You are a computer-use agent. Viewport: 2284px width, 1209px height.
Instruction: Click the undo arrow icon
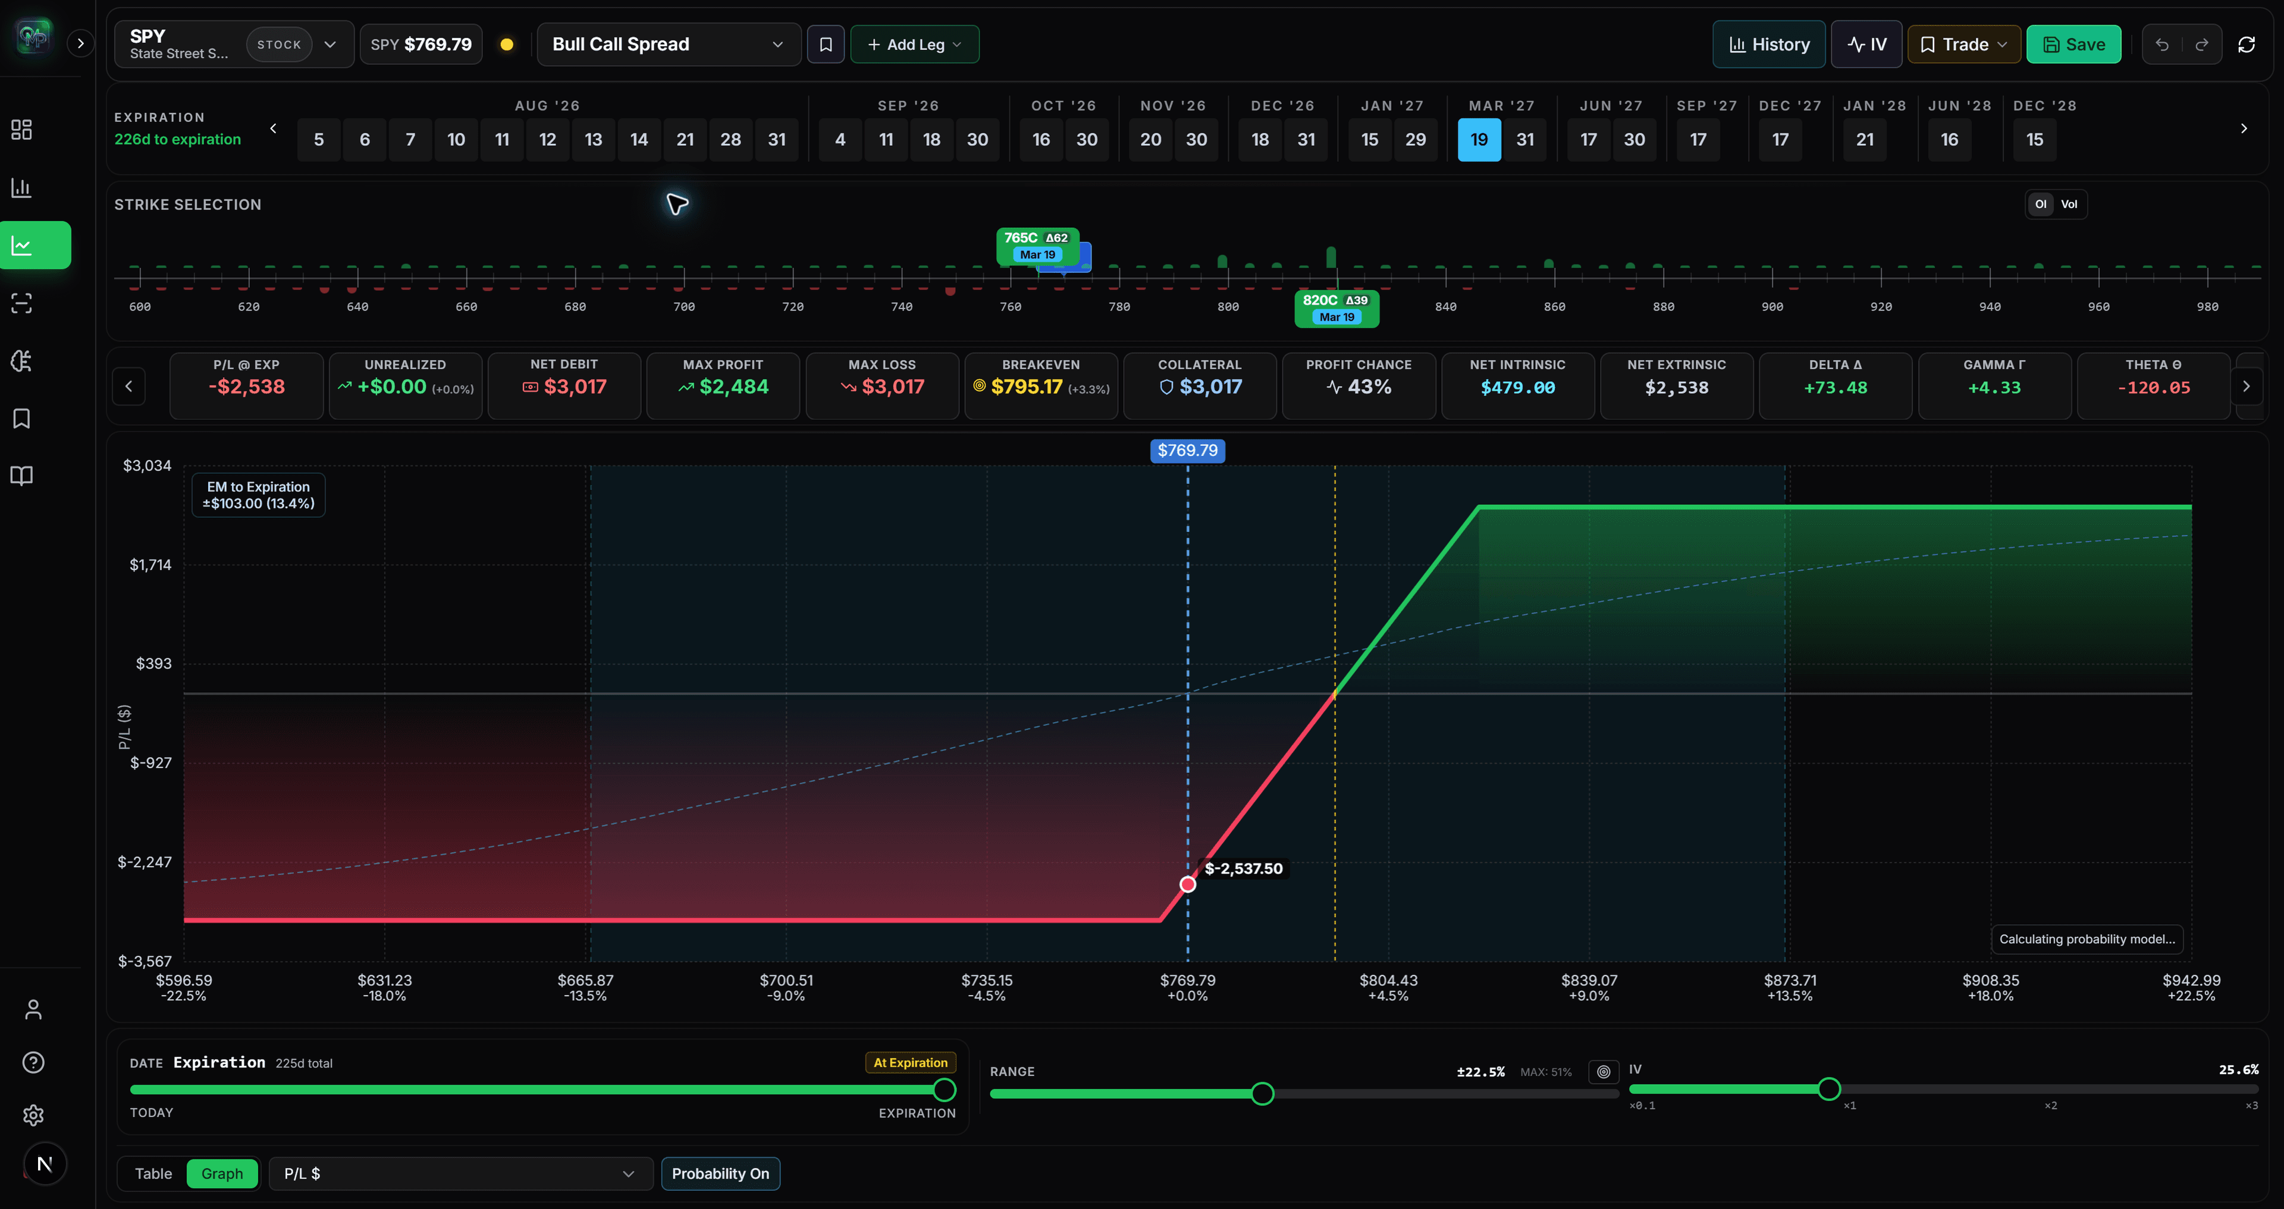[x=2161, y=45]
